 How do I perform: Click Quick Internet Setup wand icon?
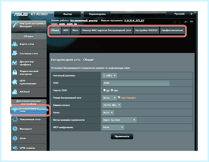[15, 25]
